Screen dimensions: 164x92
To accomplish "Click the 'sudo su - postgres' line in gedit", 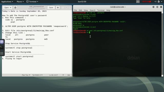I will pos(15,20).
